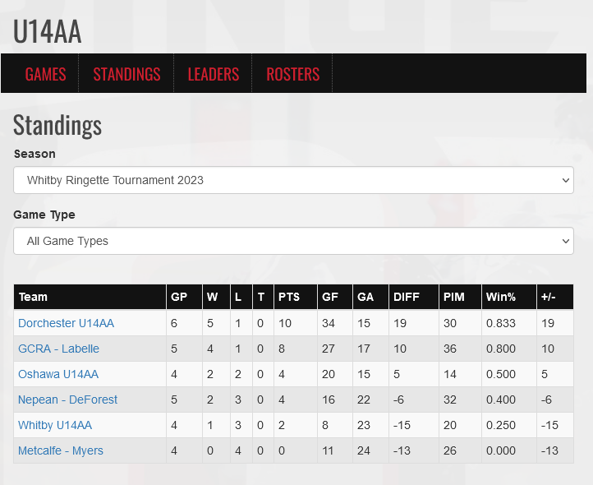Screen dimensions: 593x485
Task: Expand the Game Type dropdown
Action: click(x=293, y=241)
